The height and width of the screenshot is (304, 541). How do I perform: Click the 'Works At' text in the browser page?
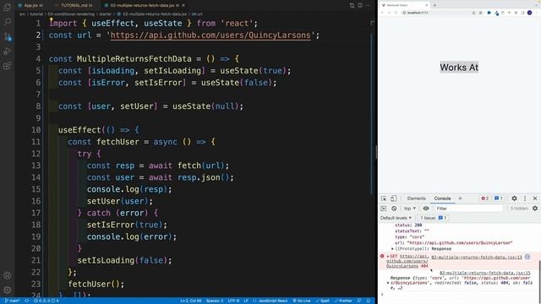[459, 68]
